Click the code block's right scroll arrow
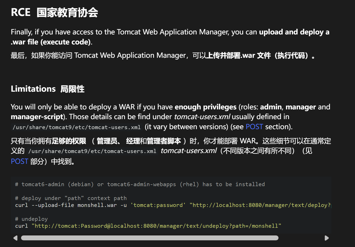Viewport: 355px width, 247px height. [327, 238]
